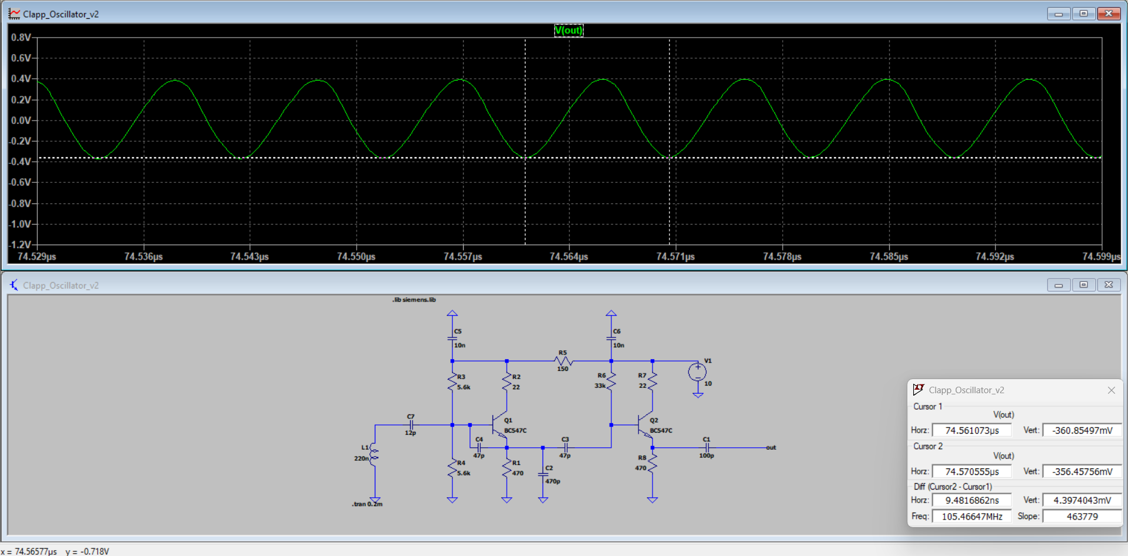
Task: Click the ground symbol below R8
Action: 652,500
